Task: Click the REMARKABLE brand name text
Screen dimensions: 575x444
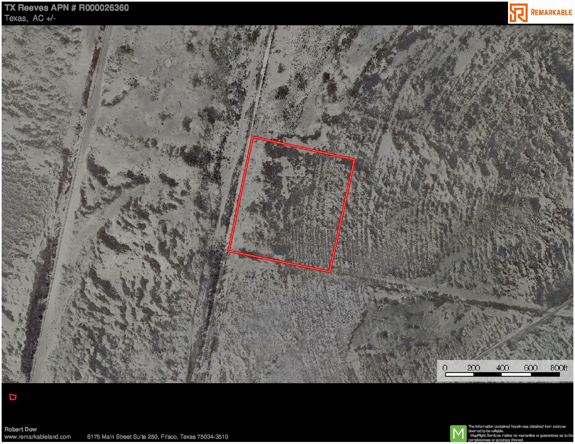Action: pyautogui.click(x=551, y=13)
